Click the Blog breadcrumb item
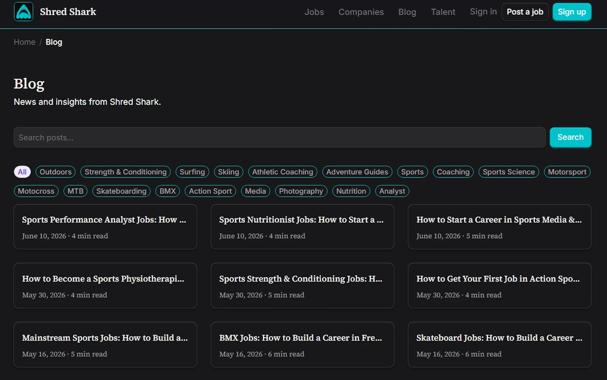 [x=54, y=42]
